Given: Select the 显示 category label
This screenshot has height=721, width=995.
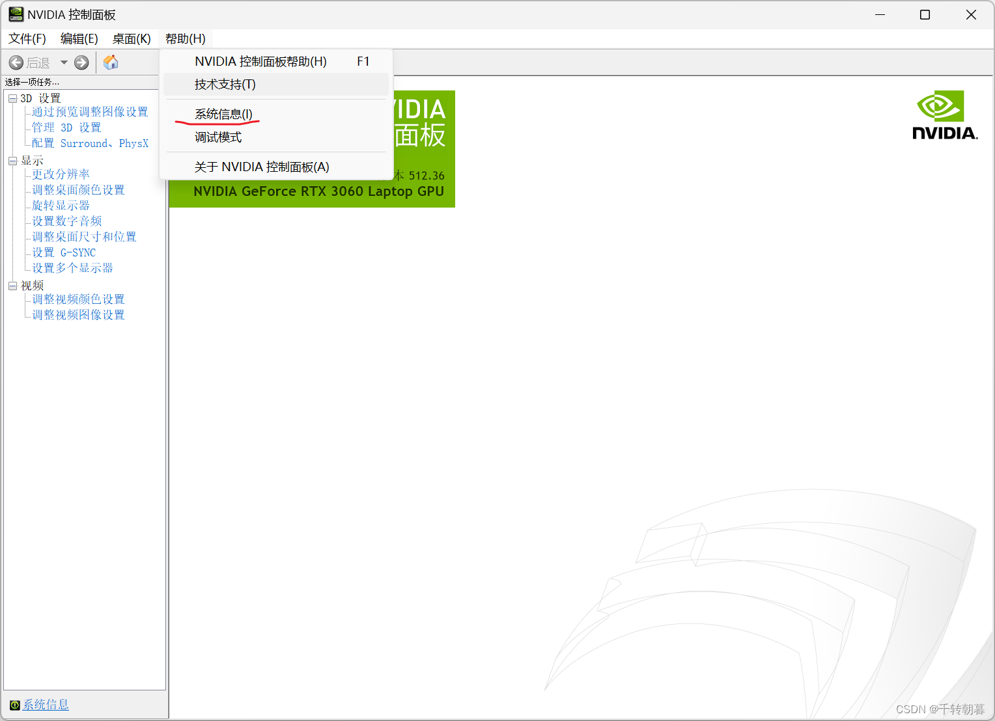Looking at the screenshot, I should (32, 161).
